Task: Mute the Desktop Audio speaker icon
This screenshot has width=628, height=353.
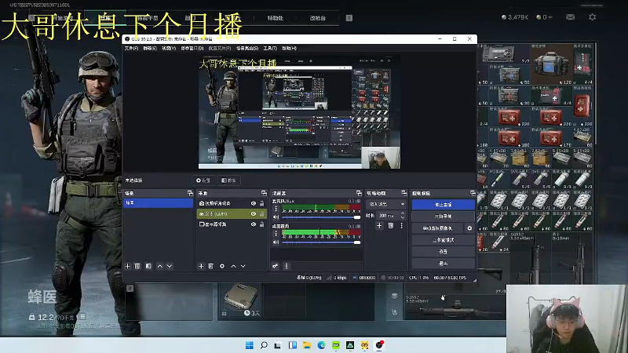Action: (276, 242)
